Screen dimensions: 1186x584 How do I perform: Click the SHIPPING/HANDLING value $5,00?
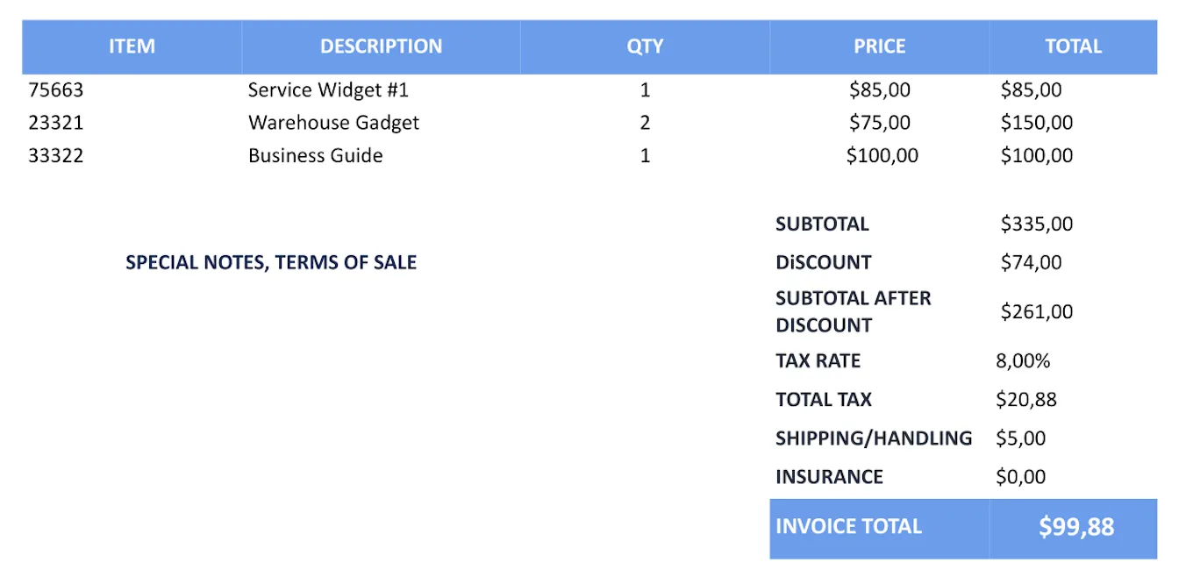point(1021,438)
